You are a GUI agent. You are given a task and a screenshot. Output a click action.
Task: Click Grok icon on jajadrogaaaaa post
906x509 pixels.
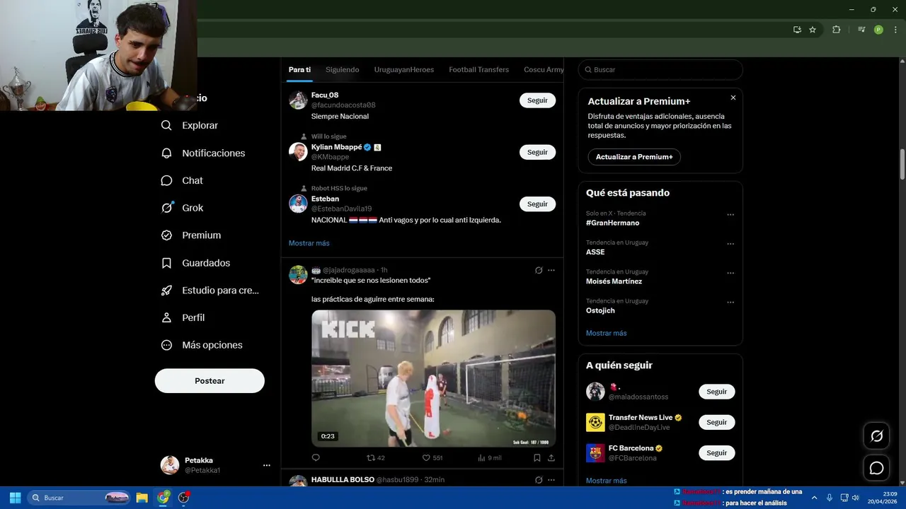pos(539,270)
